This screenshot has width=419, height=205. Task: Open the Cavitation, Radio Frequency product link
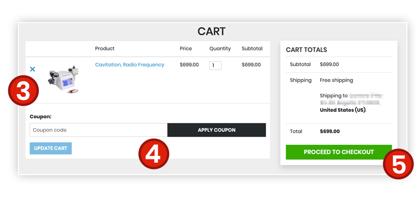tap(129, 65)
